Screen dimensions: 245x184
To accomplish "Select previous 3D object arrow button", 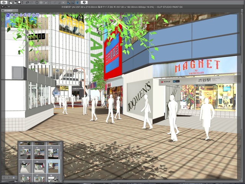I will [4, 177].
